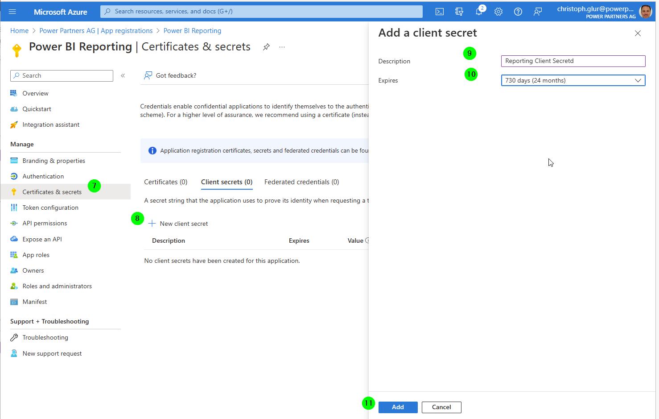This screenshot has height=419, width=659.
Task: Open the notifications bell icon
Action: tap(479, 11)
